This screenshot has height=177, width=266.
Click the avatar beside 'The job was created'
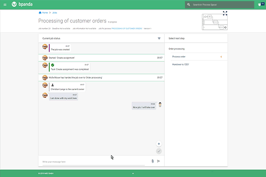click(x=45, y=47)
